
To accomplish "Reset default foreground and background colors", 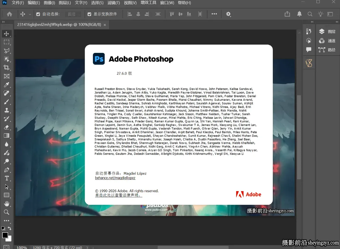I will click(3, 228).
